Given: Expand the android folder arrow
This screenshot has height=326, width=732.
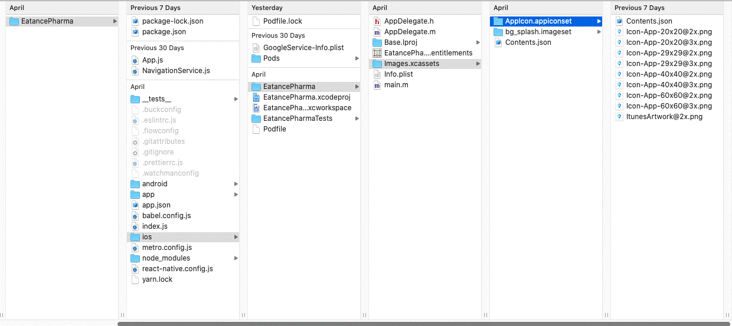Looking at the screenshot, I should click(236, 184).
